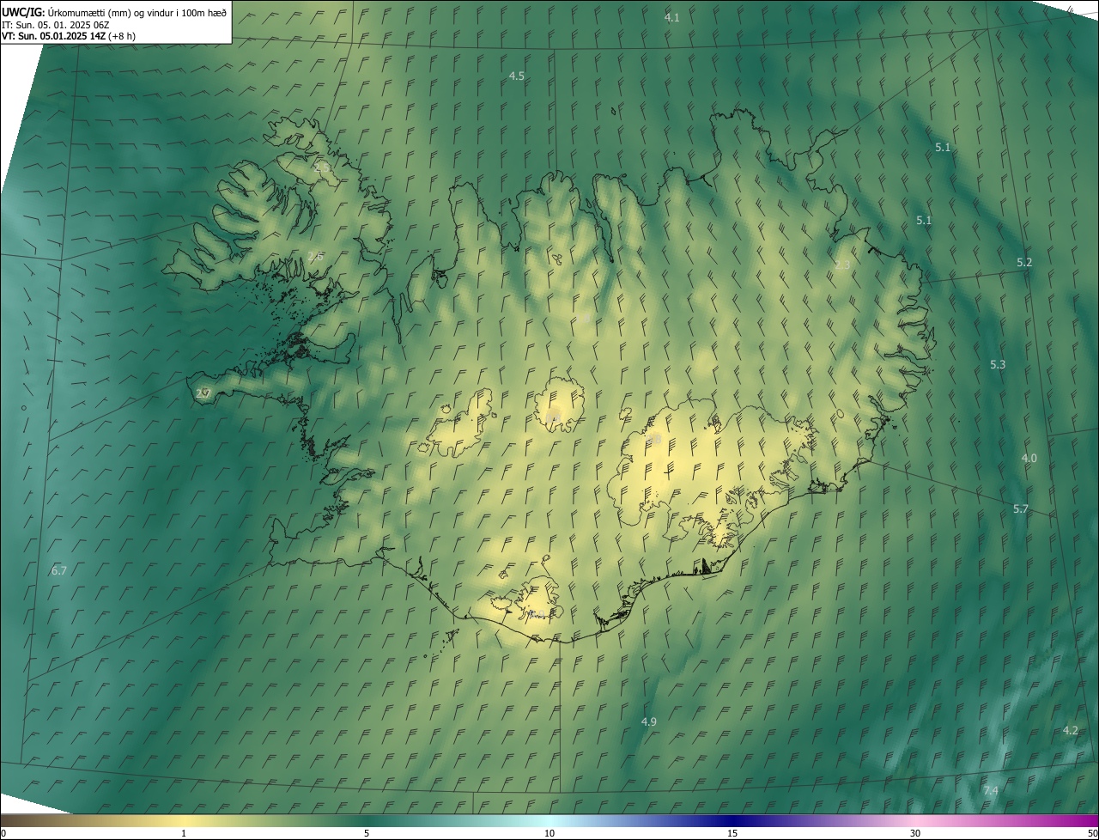Click the 4.5 value label on the map
The image size is (1099, 840).
[516, 76]
